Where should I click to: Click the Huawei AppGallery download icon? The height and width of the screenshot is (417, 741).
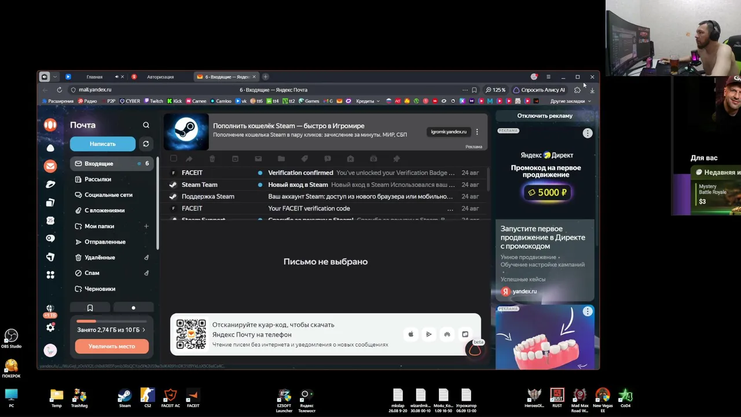(x=447, y=334)
